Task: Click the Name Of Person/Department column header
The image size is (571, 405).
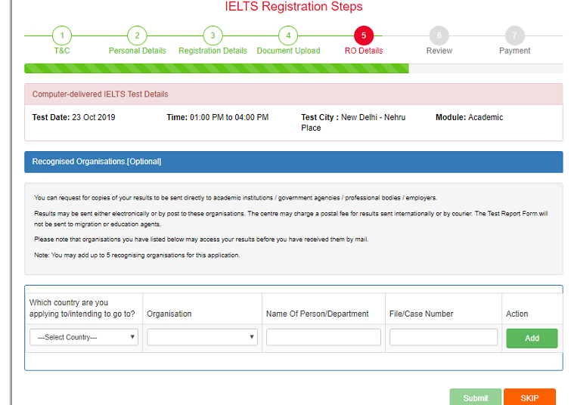Action: pos(317,314)
